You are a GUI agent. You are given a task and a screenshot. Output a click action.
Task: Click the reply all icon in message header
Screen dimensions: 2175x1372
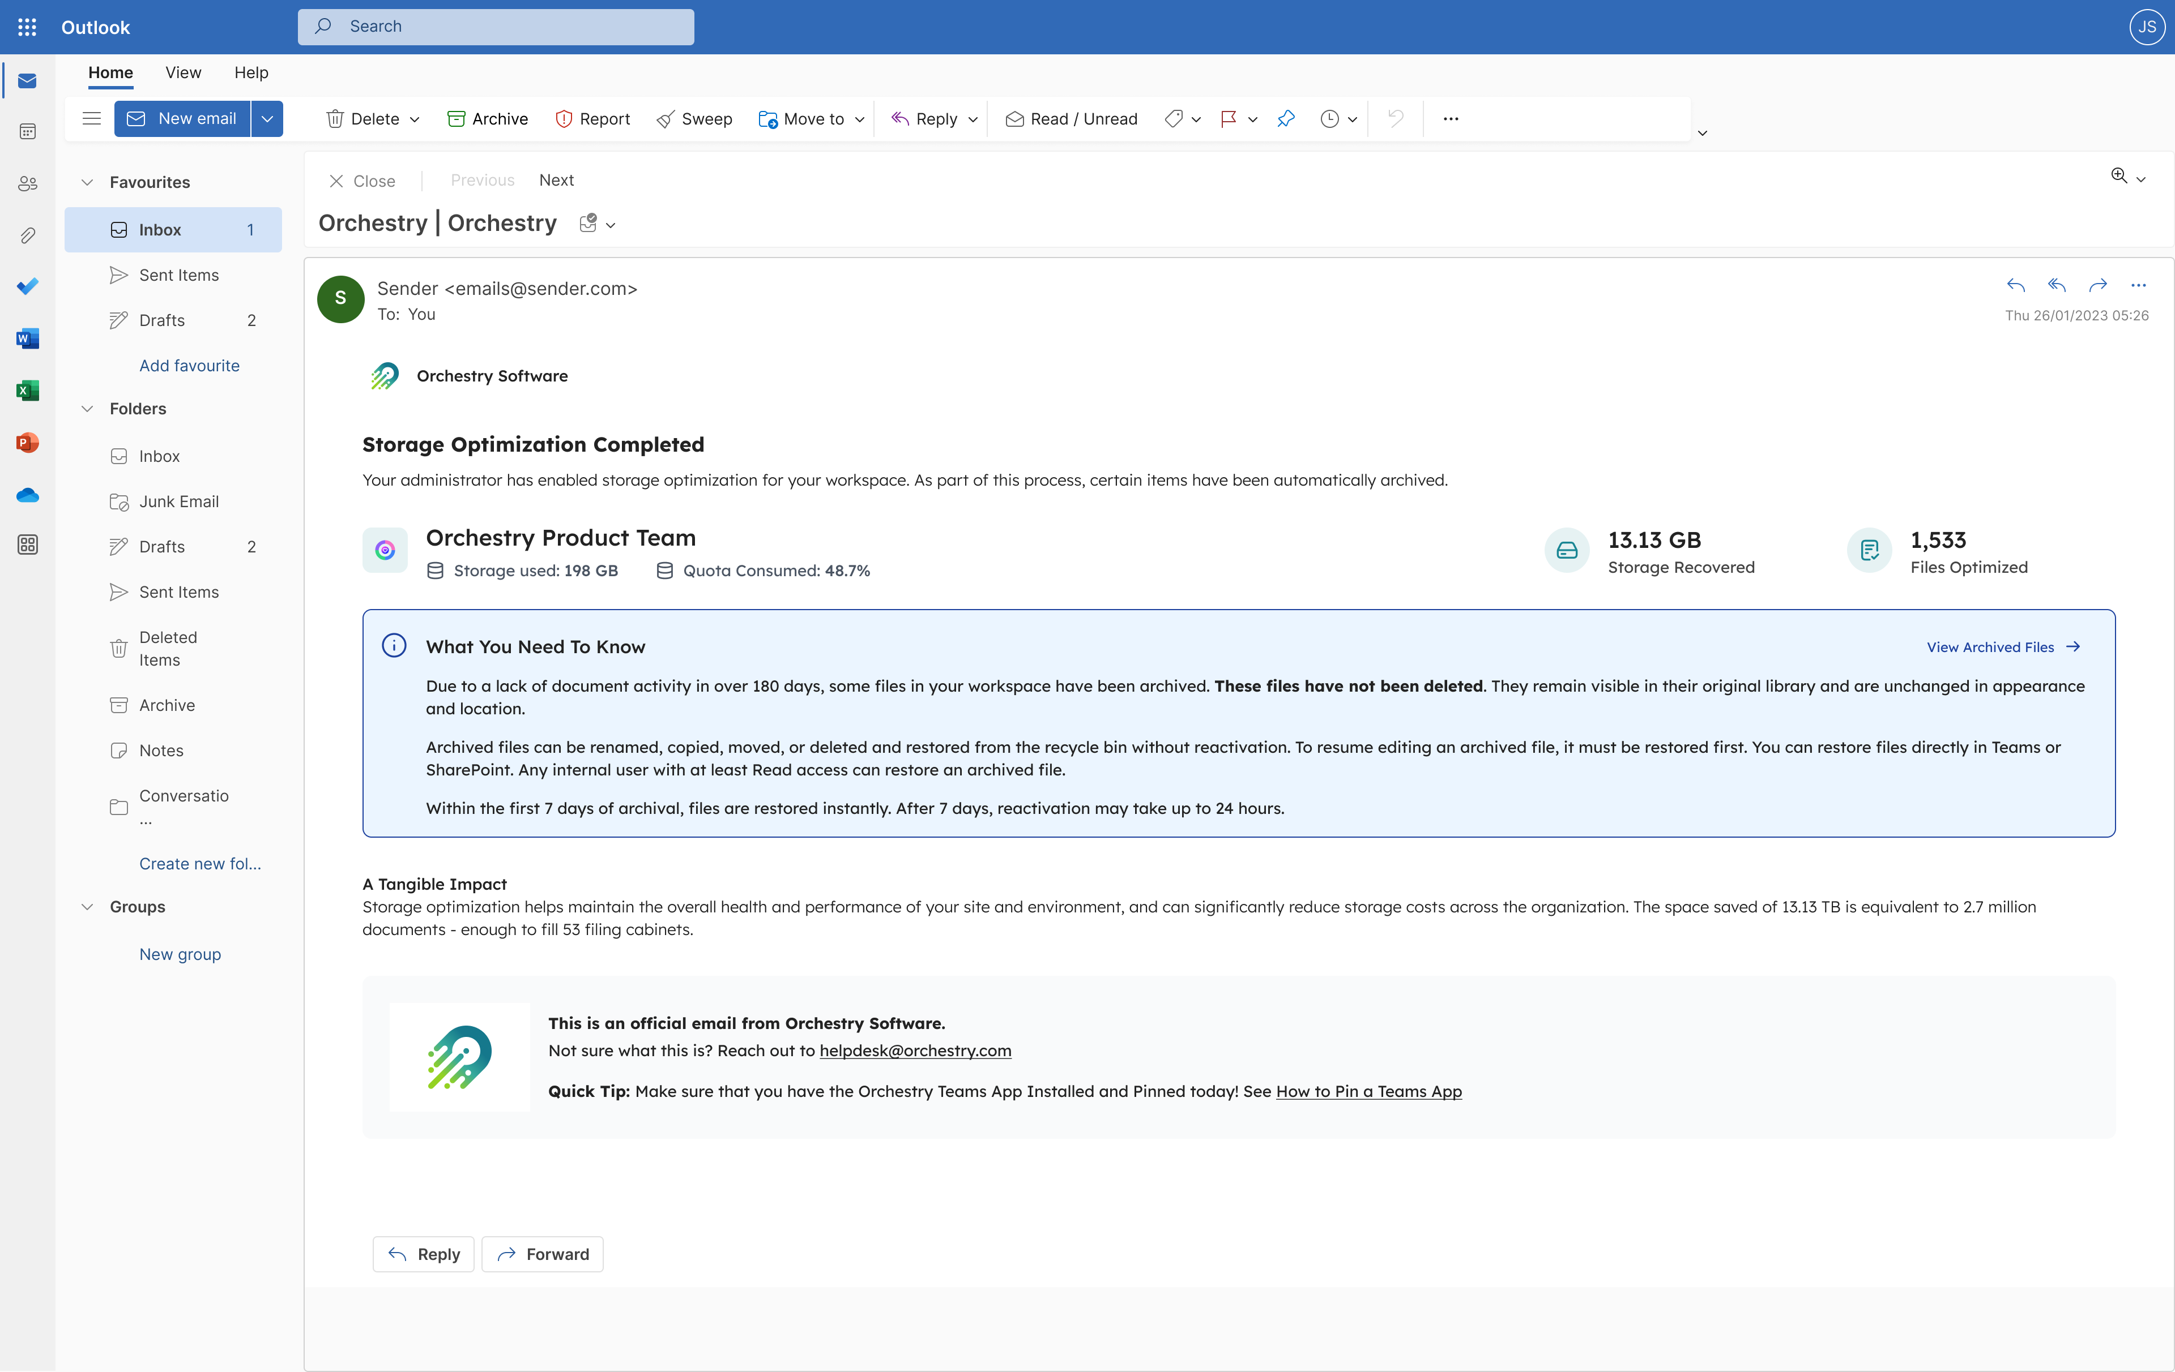tap(2057, 285)
